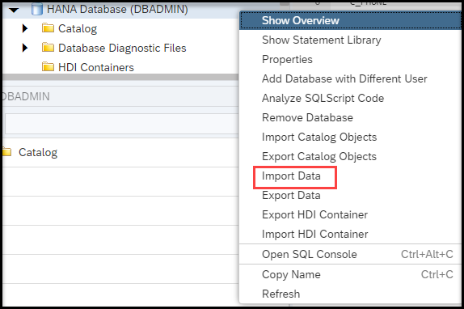
Task: Open Properties from context menu
Action: coord(350,60)
